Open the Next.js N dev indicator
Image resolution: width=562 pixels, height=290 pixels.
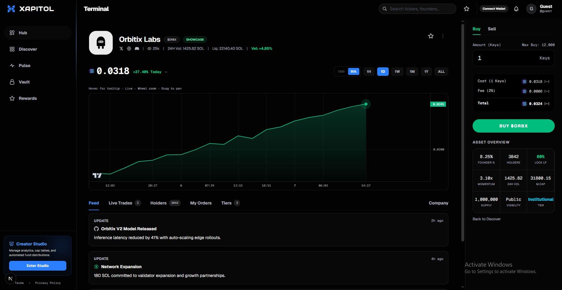(10, 278)
